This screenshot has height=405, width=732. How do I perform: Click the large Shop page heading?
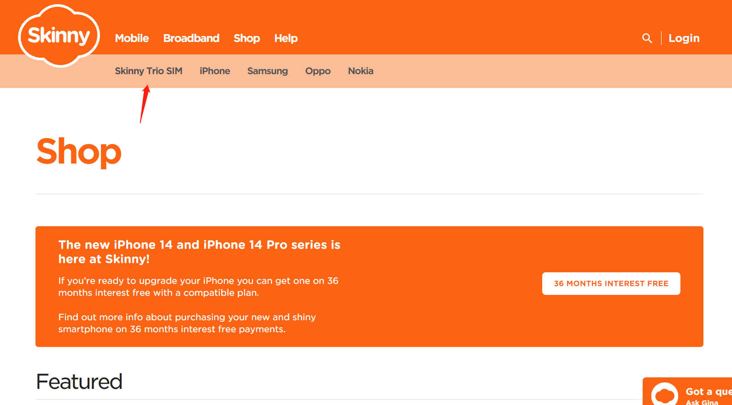click(79, 152)
